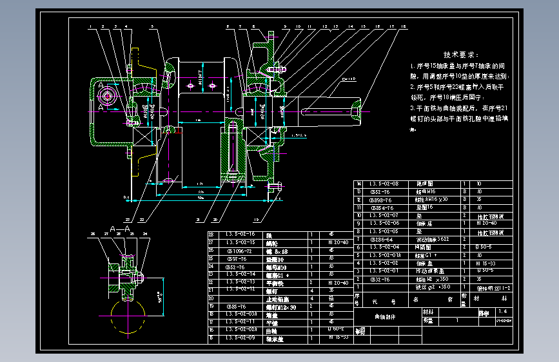Click the '代 号' column header
The height and width of the screenshot is (362, 559).
(x=384, y=301)
